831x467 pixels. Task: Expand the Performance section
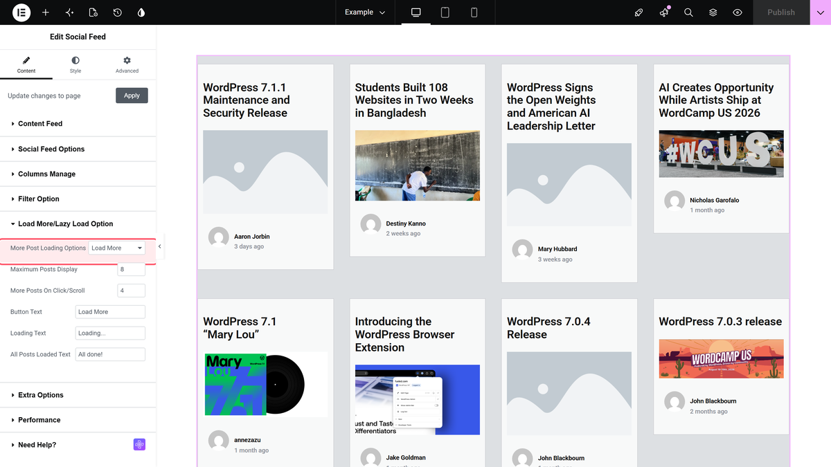coord(78,420)
